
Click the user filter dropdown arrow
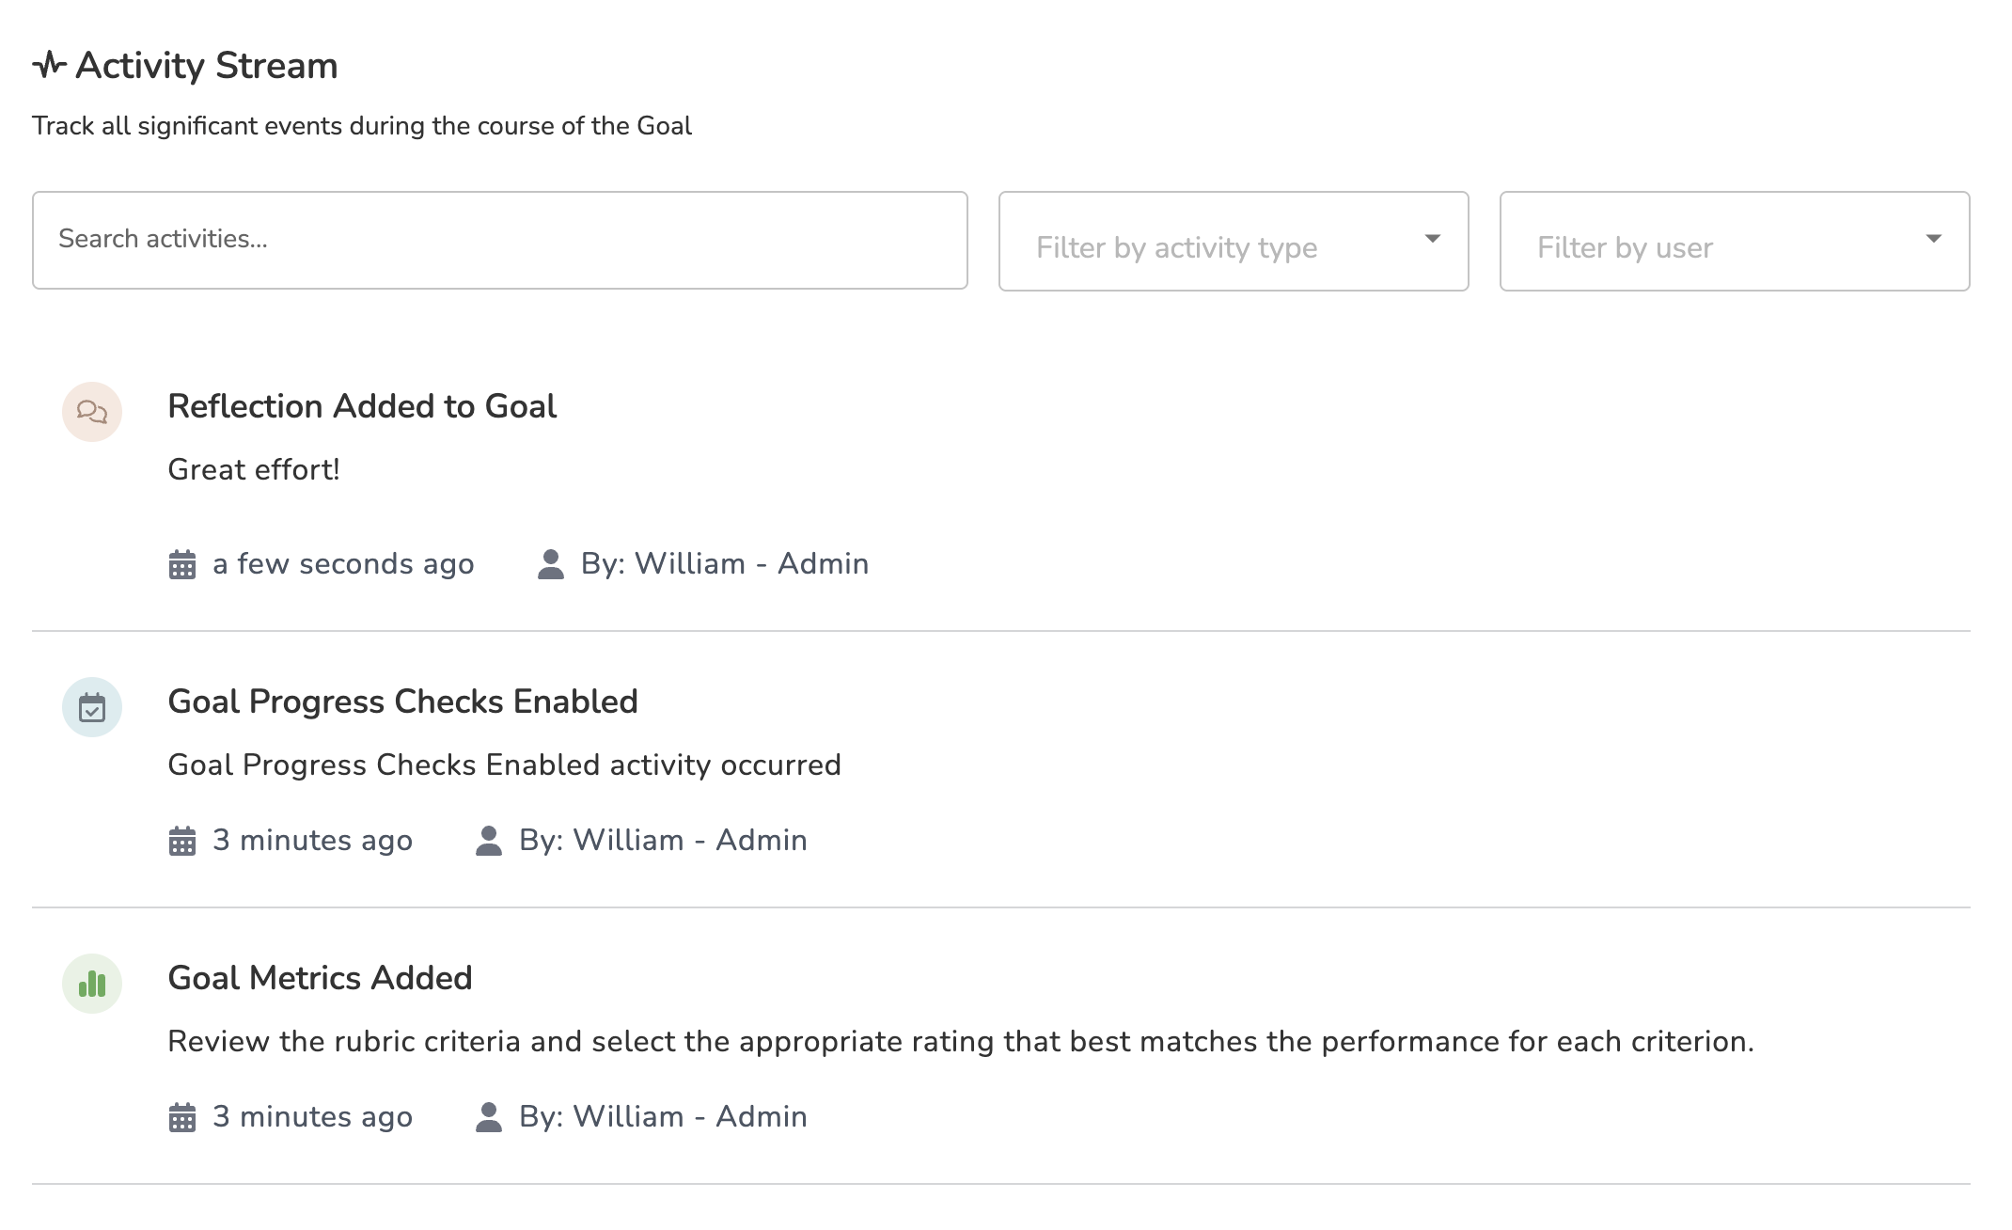[x=1933, y=239]
